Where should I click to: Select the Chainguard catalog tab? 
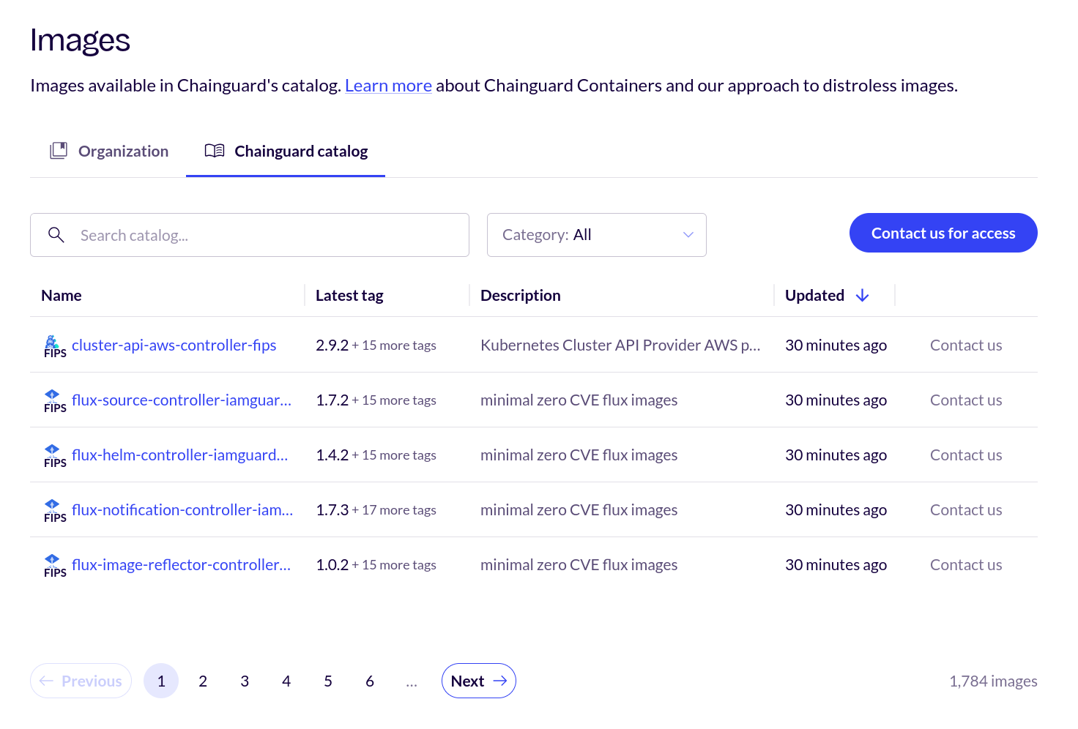pyautogui.click(x=300, y=152)
